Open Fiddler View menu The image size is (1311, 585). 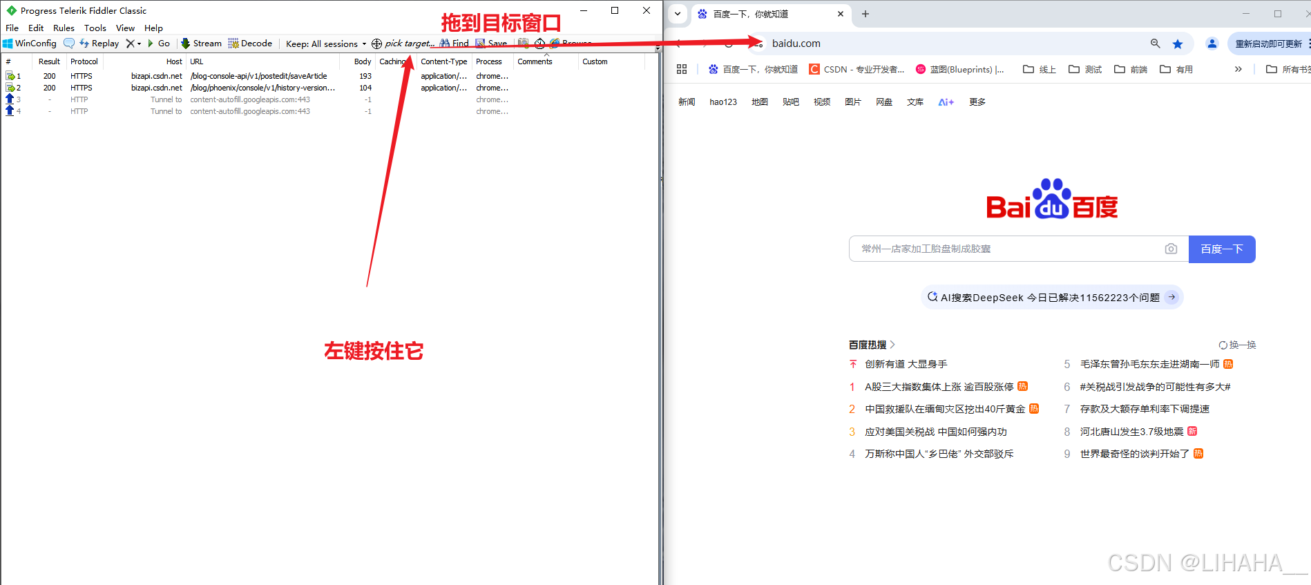tap(125, 28)
